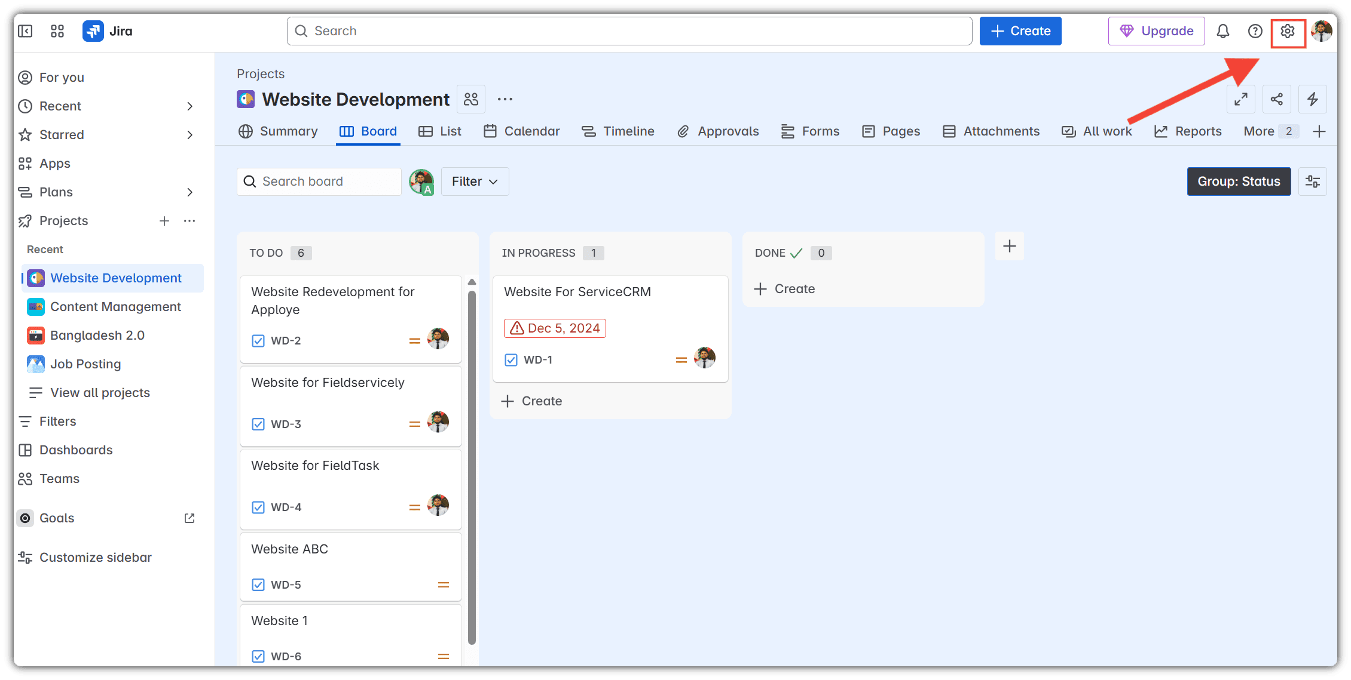The width and height of the screenshot is (1351, 680).
Task: Click the share icon on project header
Action: click(x=1277, y=99)
